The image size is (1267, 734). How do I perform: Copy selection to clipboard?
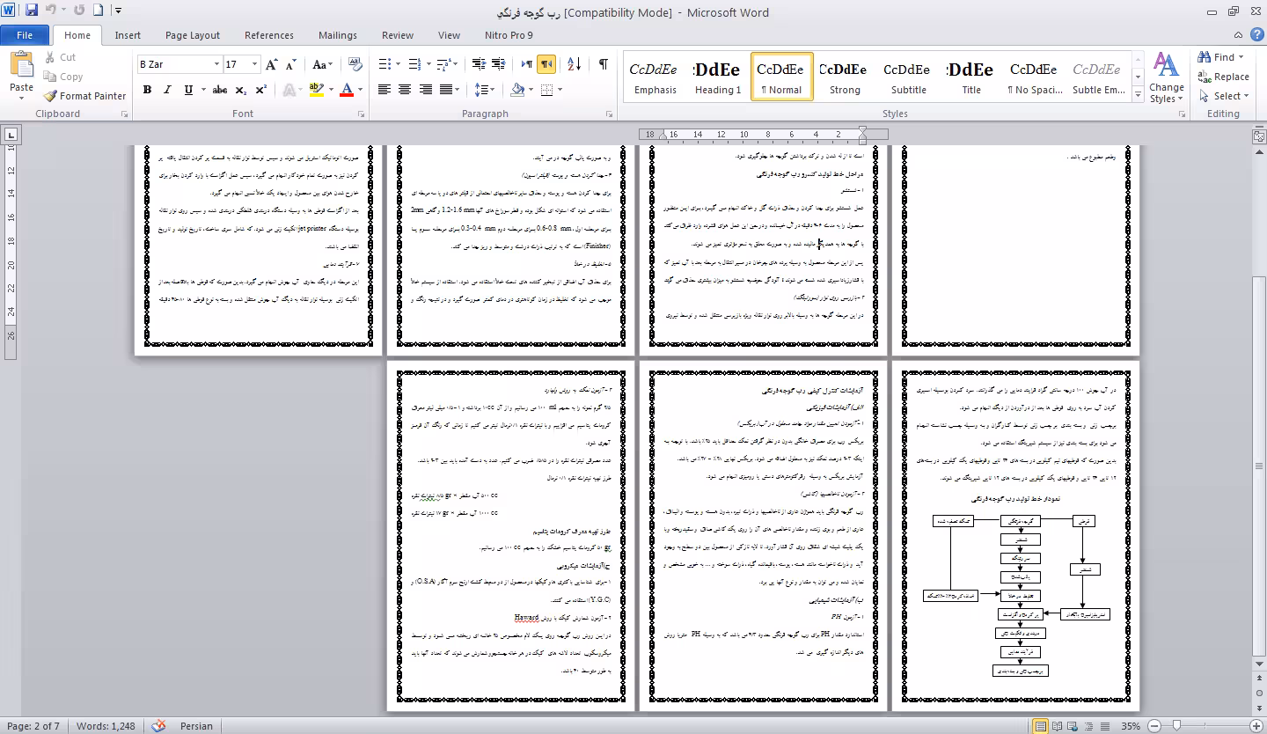[62, 77]
